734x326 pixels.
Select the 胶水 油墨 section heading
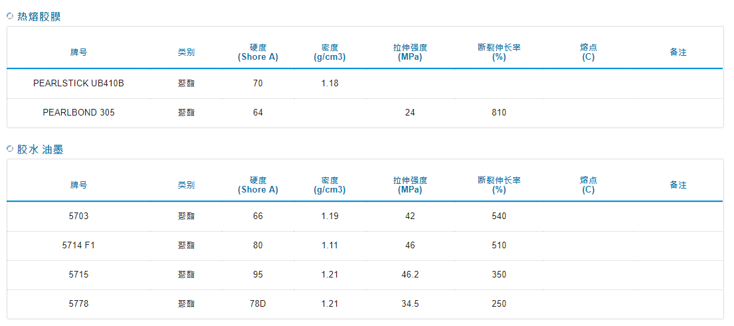click(x=40, y=149)
